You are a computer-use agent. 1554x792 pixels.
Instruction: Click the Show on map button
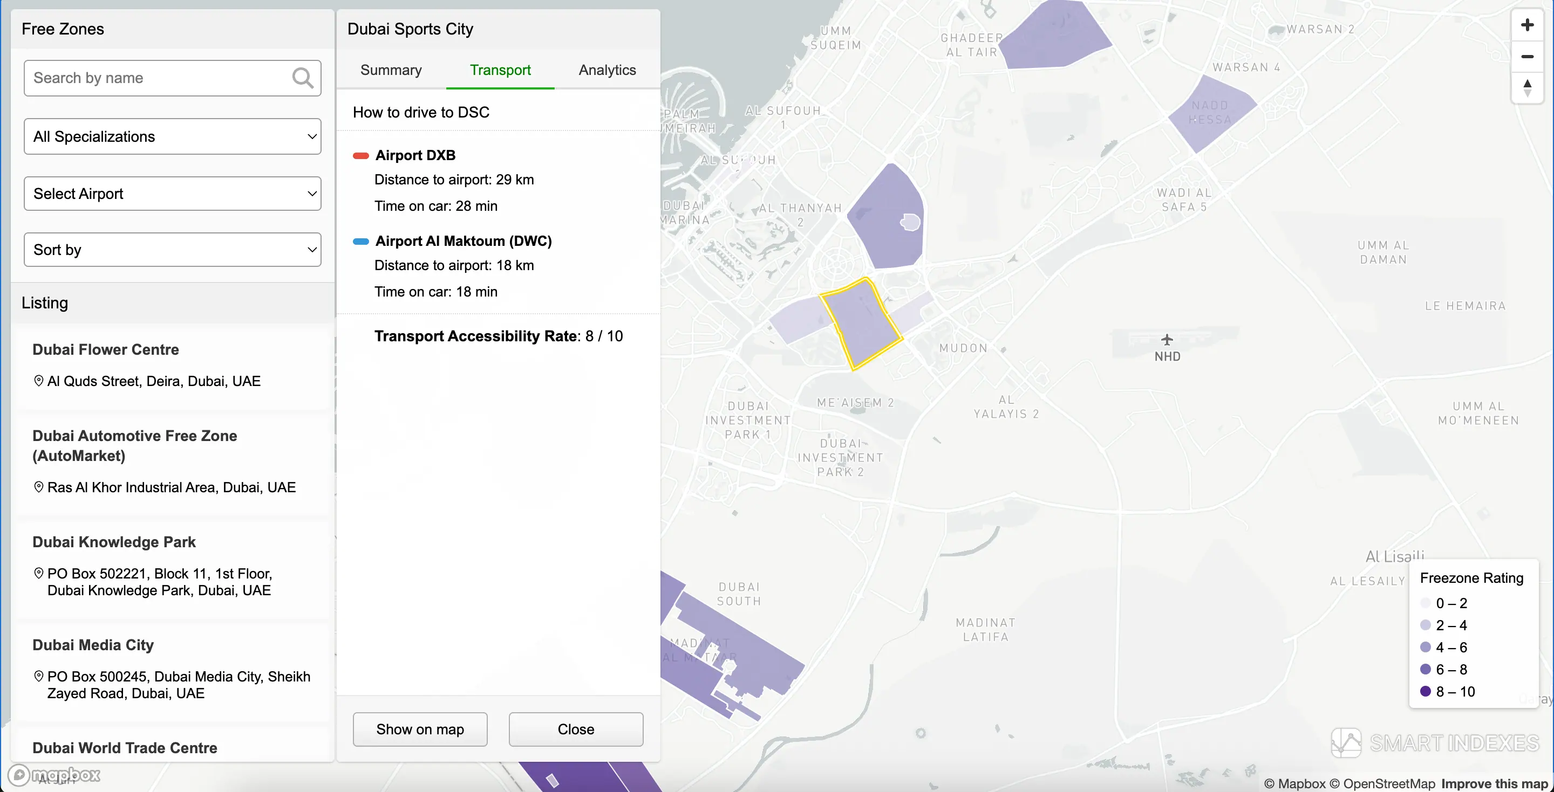click(420, 729)
